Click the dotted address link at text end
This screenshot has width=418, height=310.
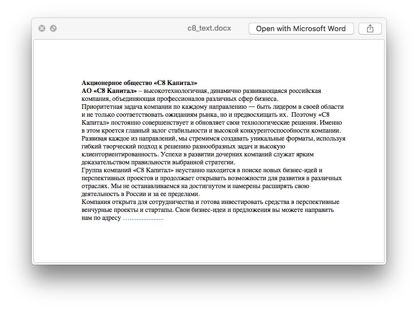coord(143,218)
